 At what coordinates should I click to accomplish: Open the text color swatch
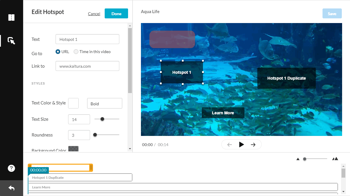pyautogui.click(x=73, y=103)
